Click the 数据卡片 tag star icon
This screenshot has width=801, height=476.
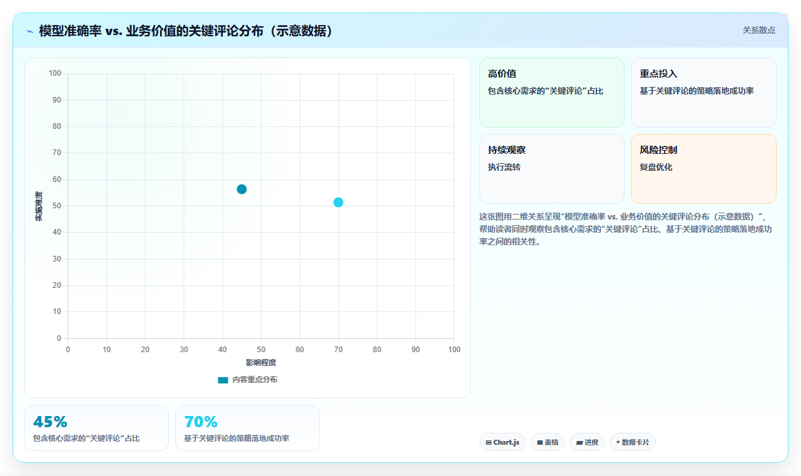(618, 442)
